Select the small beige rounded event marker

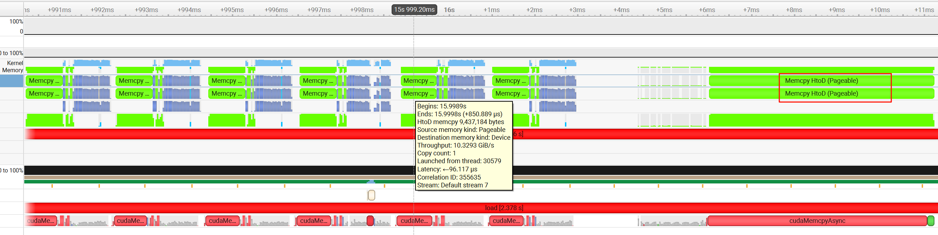point(371,196)
